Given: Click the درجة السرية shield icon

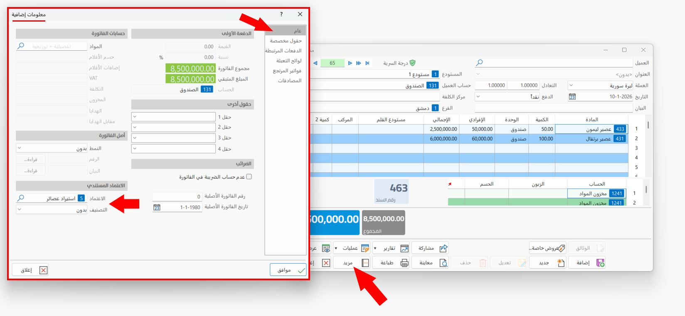Looking at the screenshot, I should click(x=412, y=63).
